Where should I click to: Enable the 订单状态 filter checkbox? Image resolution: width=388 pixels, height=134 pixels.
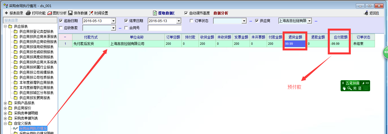pos(191,21)
